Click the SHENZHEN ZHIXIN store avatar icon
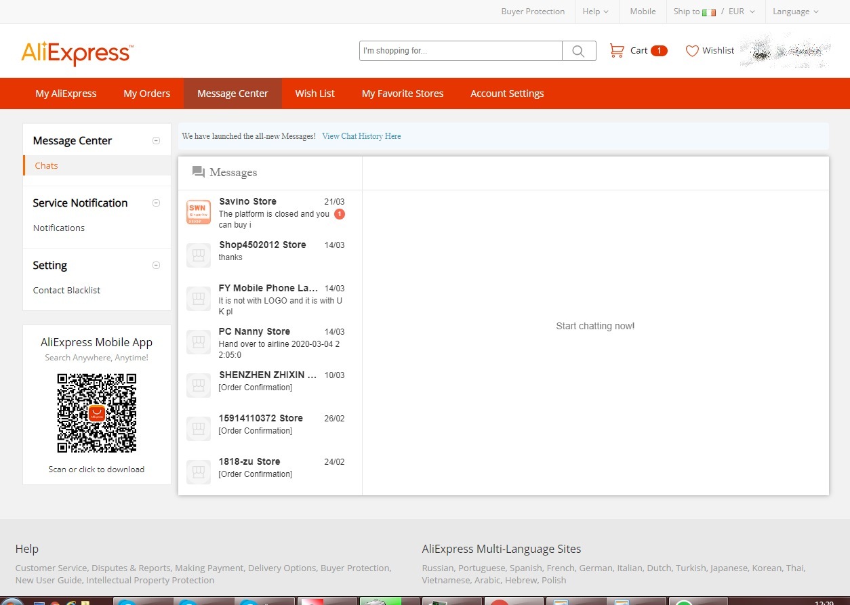This screenshot has width=850, height=605. 199,385
